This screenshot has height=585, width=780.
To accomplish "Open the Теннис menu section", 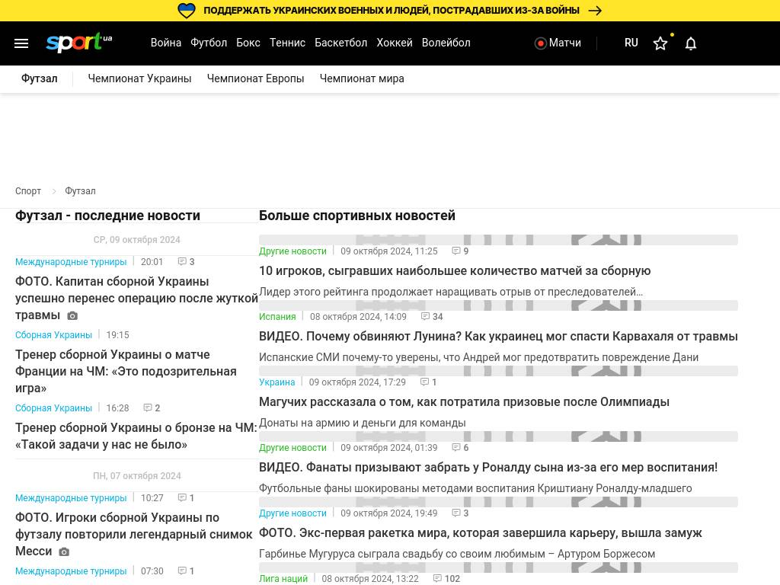I will (287, 43).
